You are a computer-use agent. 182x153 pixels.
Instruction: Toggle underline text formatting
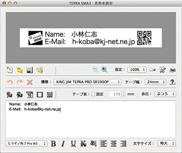73,144
